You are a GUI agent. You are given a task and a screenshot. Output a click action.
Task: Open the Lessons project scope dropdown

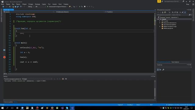[29, 12]
